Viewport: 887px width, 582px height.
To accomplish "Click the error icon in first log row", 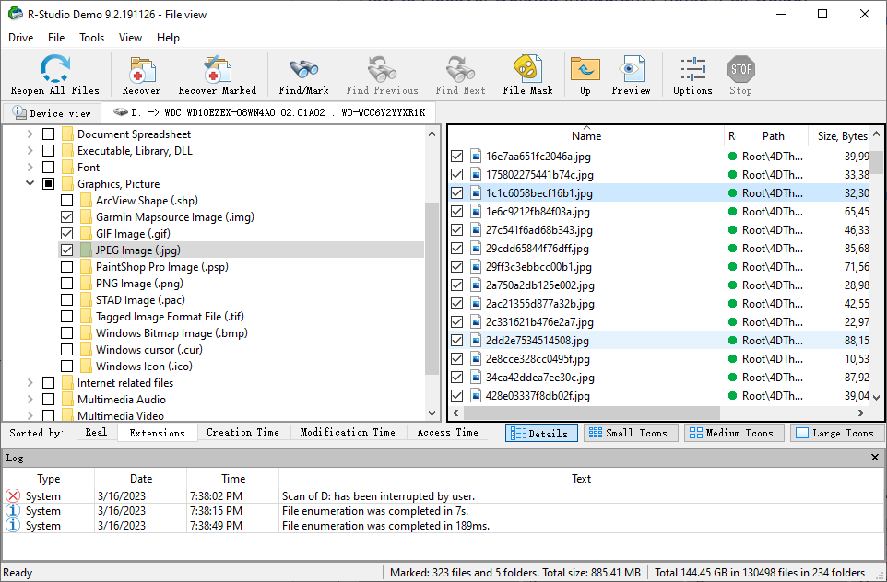I will (x=12, y=496).
